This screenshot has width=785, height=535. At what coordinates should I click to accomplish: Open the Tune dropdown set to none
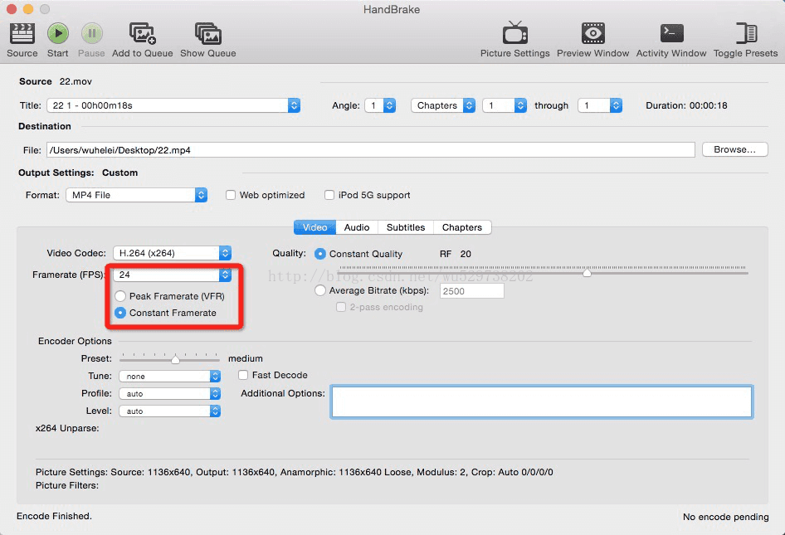click(x=170, y=377)
